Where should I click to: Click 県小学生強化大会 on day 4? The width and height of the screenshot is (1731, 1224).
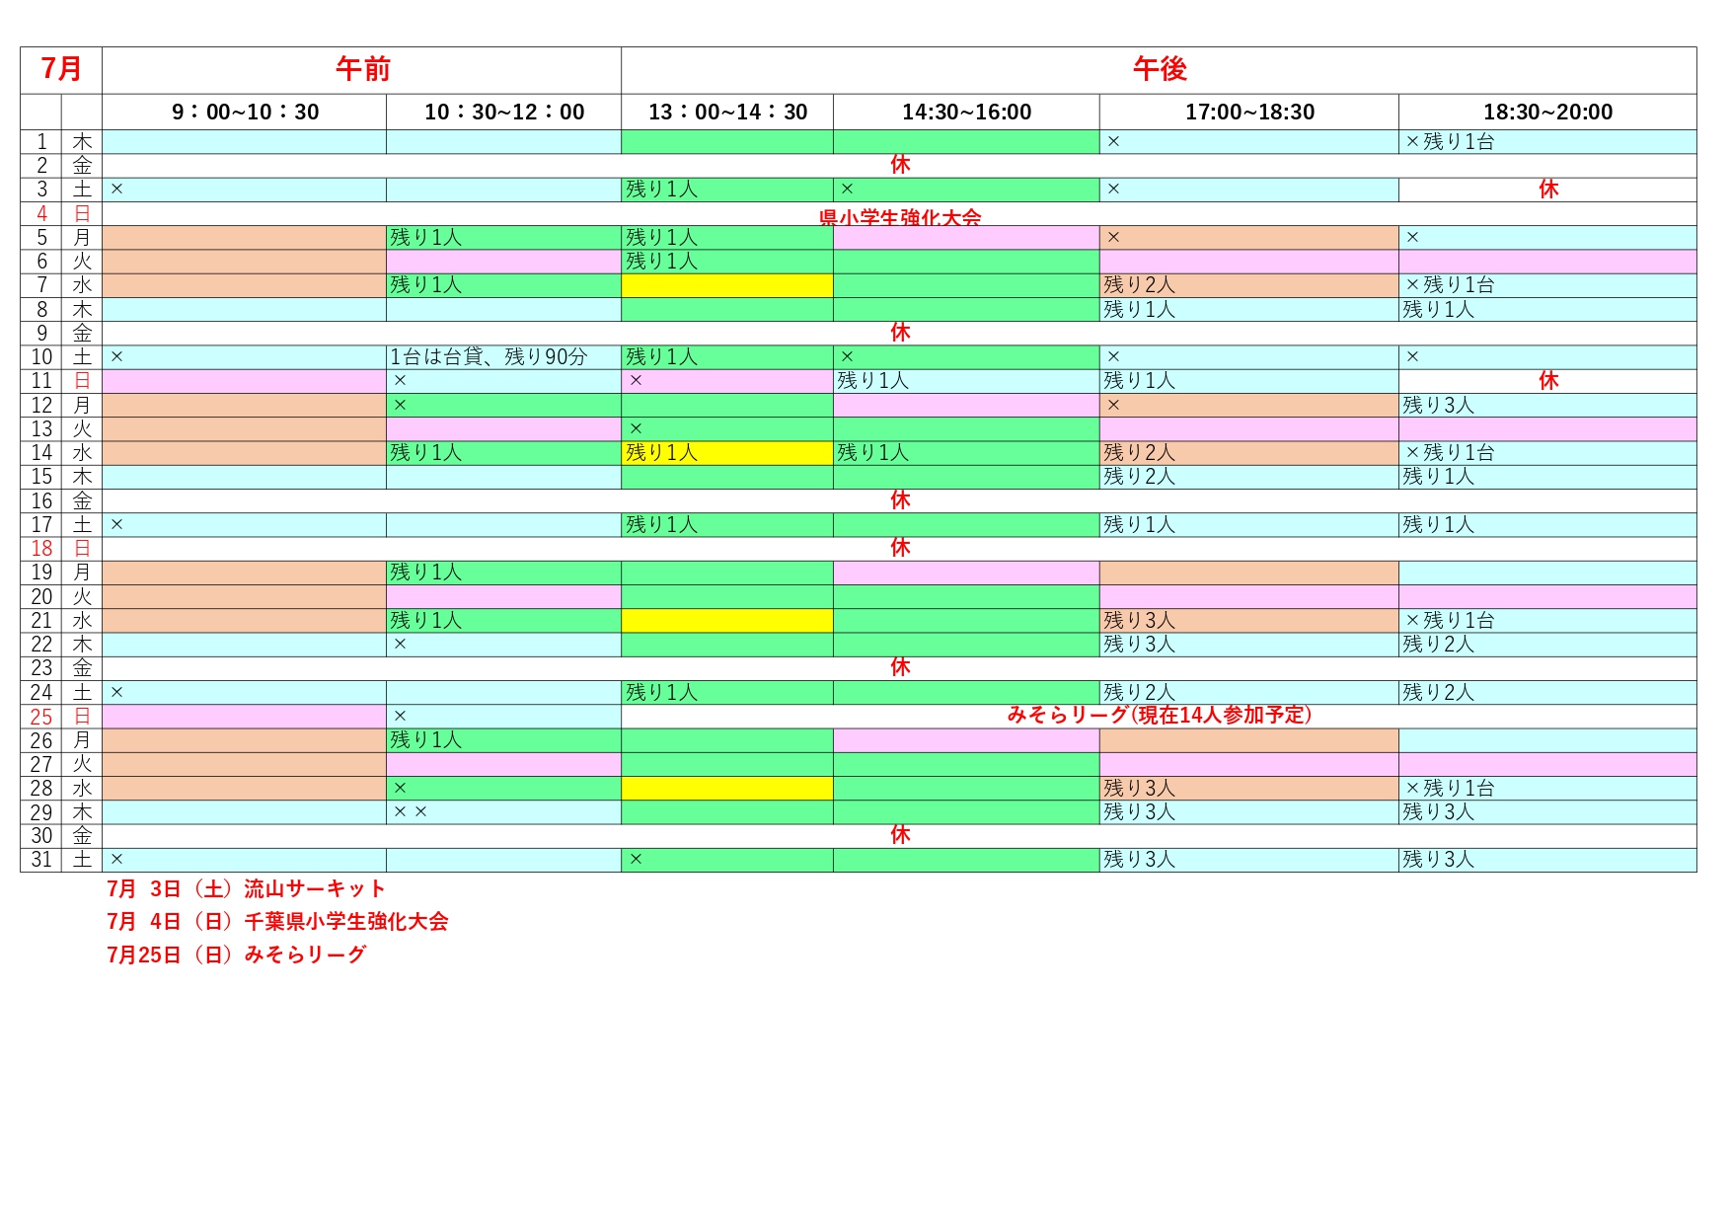tap(900, 217)
